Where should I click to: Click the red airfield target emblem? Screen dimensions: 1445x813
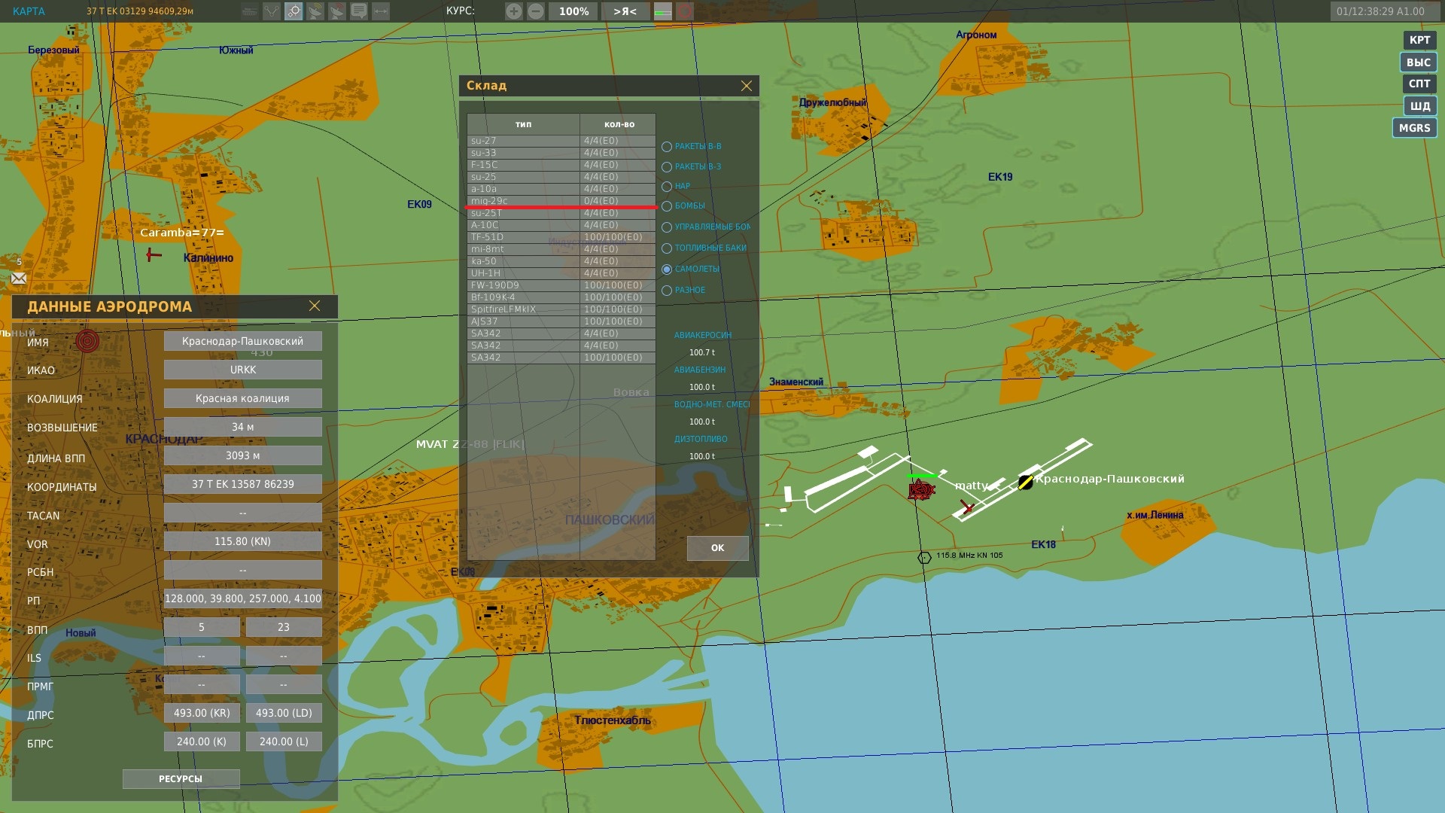click(87, 341)
